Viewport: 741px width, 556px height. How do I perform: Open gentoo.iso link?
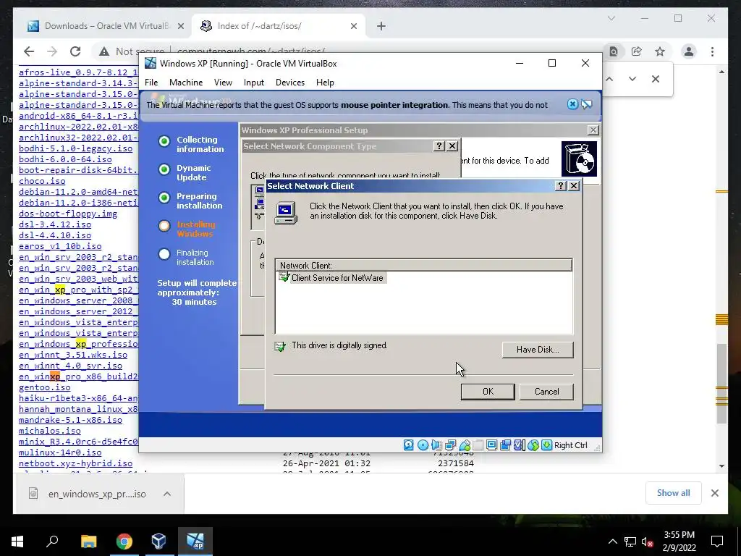point(44,387)
